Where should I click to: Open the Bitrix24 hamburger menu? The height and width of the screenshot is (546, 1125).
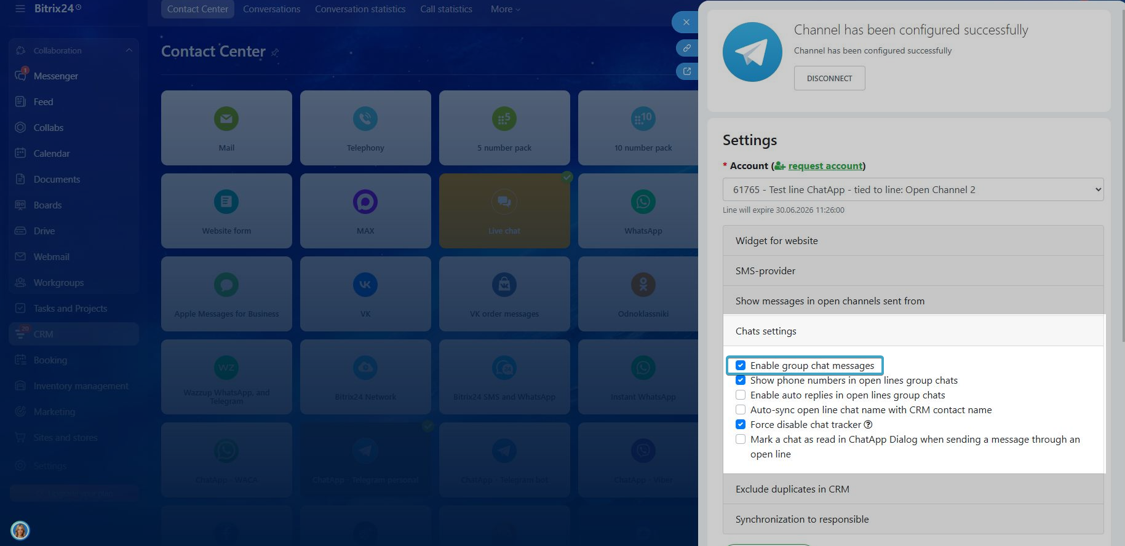20,9
